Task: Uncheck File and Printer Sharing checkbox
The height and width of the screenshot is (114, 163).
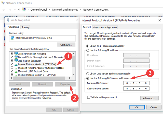Action: click(x=12, y=57)
